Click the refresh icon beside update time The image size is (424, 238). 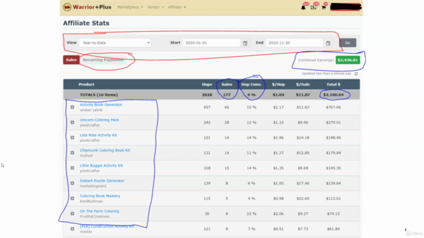(x=356, y=73)
